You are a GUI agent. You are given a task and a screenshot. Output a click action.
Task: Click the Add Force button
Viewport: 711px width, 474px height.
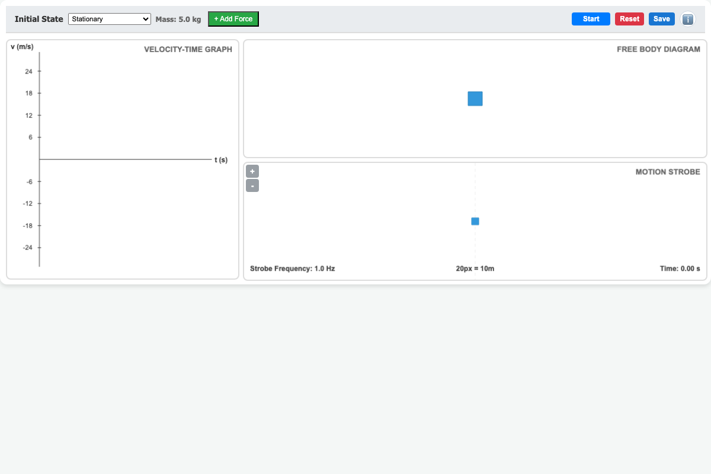coord(233,19)
